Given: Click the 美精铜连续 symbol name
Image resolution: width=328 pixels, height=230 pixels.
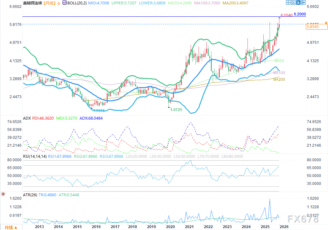Looking at the screenshot, I should 33,3.
